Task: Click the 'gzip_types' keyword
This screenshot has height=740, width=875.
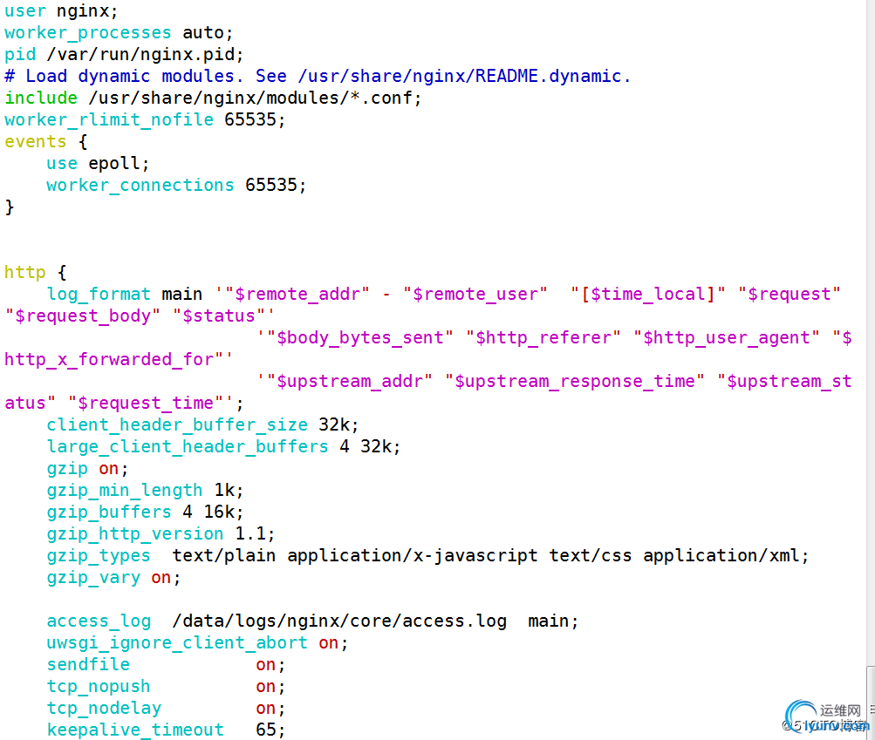Action: click(99, 555)
